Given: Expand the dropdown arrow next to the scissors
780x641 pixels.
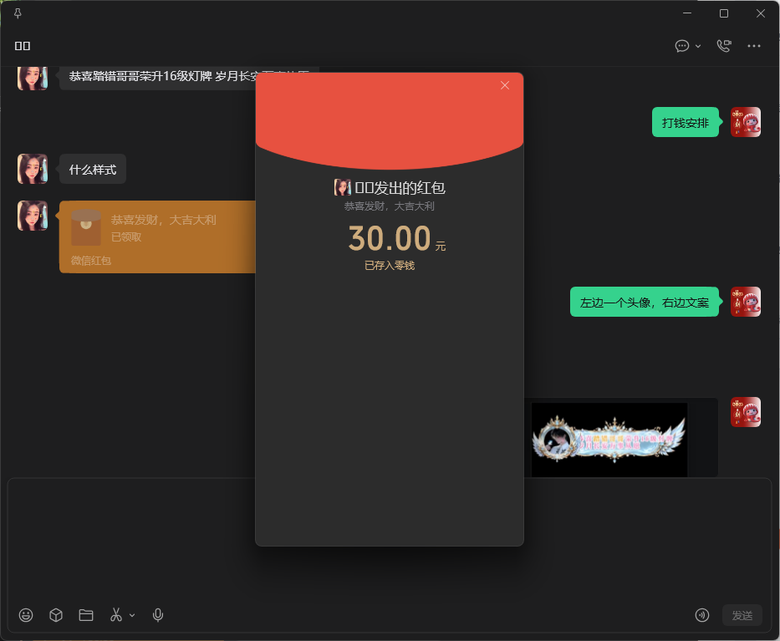Looking at the screenshot, I should point(132,616).
